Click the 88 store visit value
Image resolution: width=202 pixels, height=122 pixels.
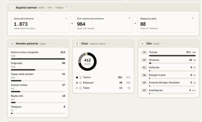pyautogui.click(x=143, y=24)
